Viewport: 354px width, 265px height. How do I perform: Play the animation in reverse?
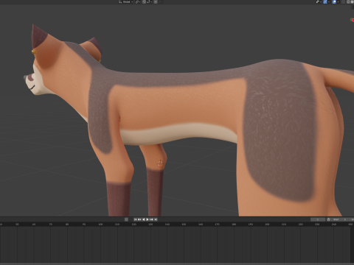[x=144, y=219]
